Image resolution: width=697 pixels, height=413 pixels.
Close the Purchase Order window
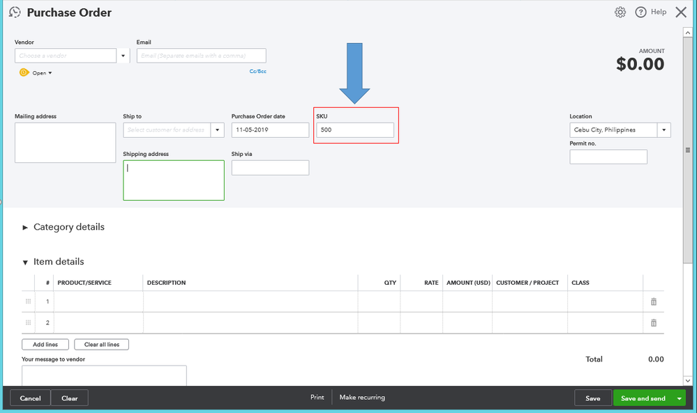(x=680, y=12)
